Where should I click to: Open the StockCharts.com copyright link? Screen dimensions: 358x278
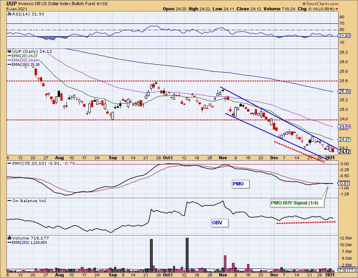point(320,4)
